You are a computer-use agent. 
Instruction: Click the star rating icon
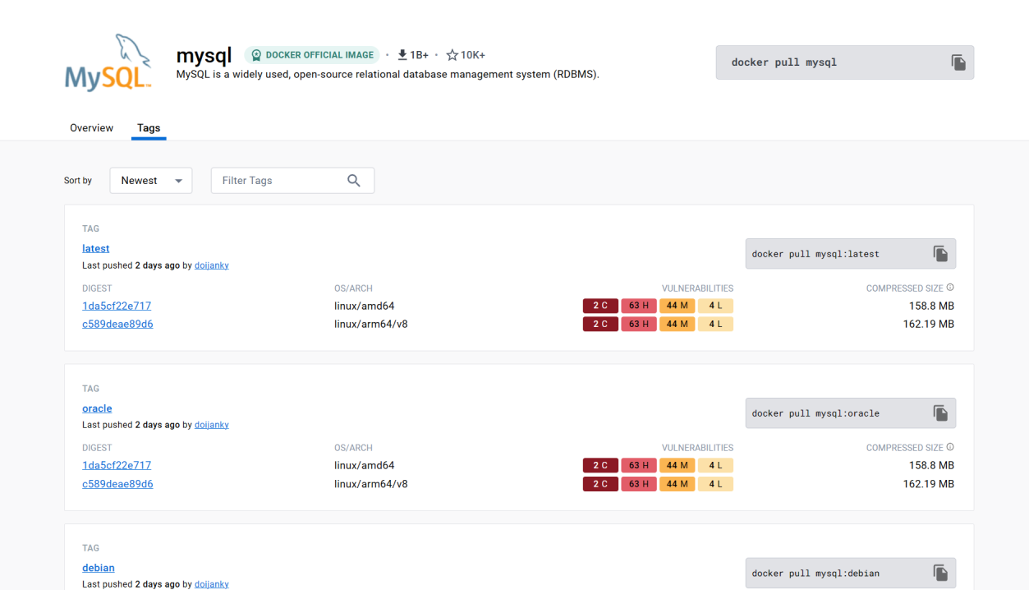[452, 55]
